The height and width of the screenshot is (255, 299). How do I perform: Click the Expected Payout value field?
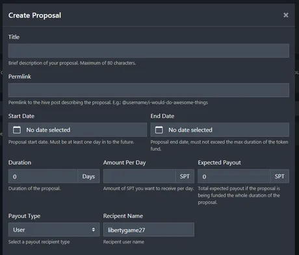pyautogui.click(x=234, y=176)
